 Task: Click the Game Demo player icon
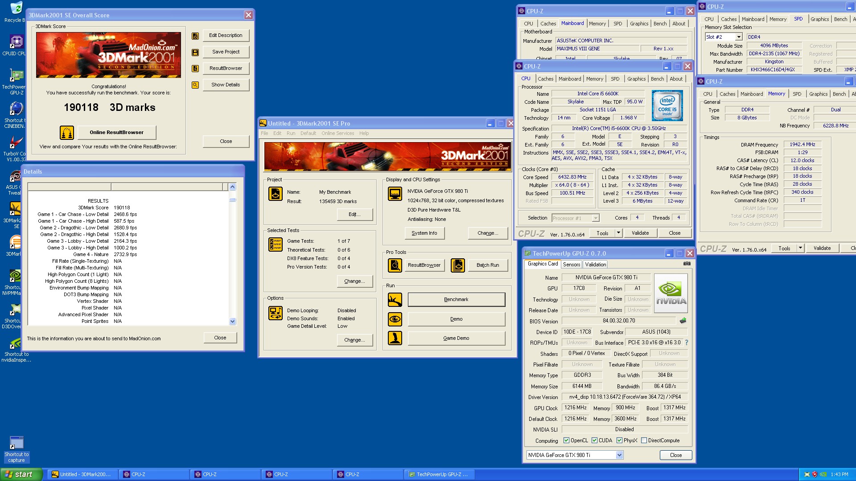395,338
